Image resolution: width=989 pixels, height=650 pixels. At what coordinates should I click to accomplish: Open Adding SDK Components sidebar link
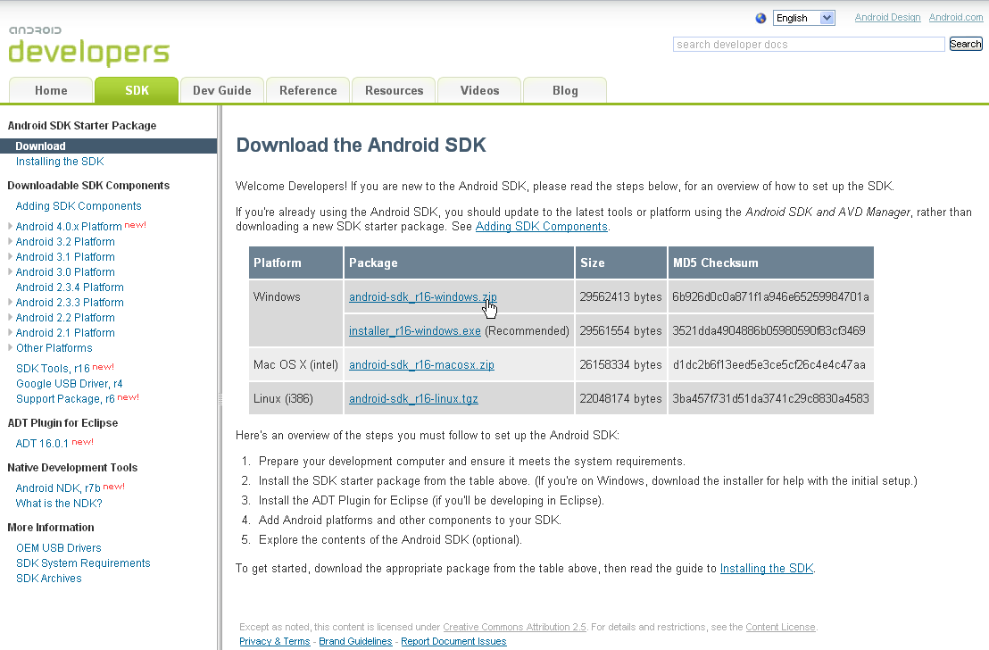[79, 205]
